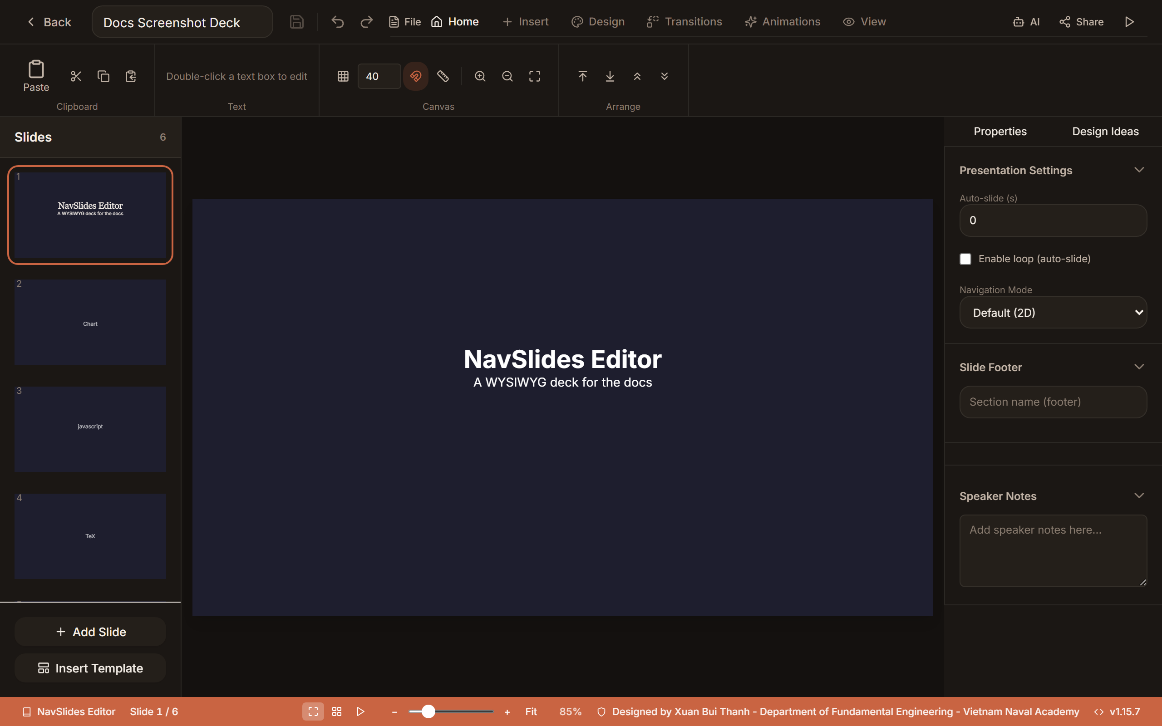1162x726 pixels.
Task: Click the Designed by Xuan Bui Thanh credit
Action: [838, 711]
